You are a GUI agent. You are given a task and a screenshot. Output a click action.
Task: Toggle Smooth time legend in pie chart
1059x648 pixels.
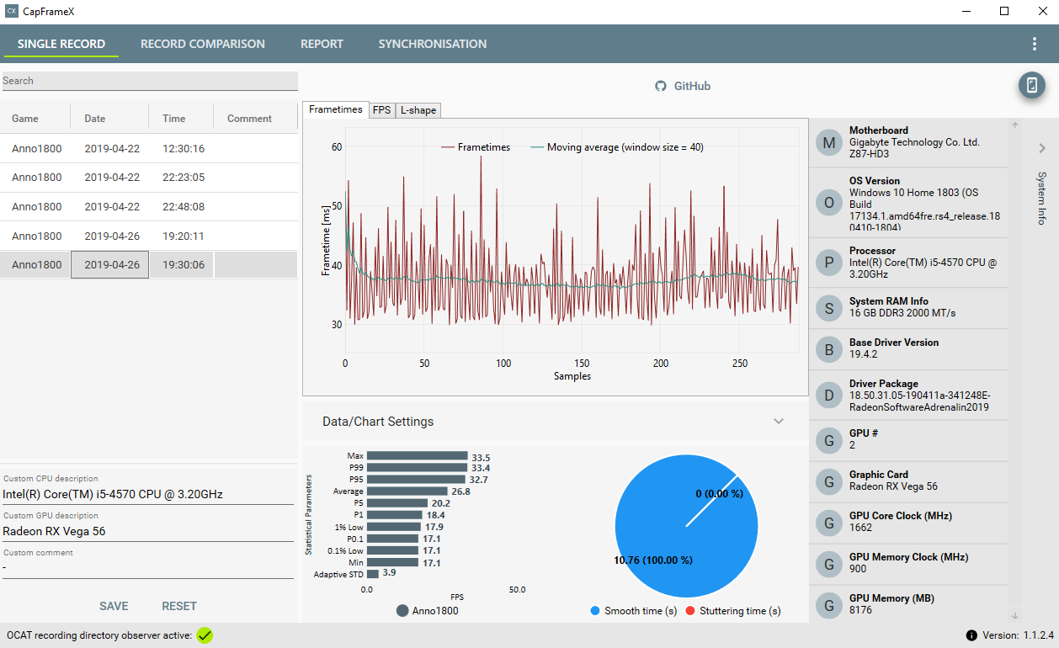(x=595, y=611)
